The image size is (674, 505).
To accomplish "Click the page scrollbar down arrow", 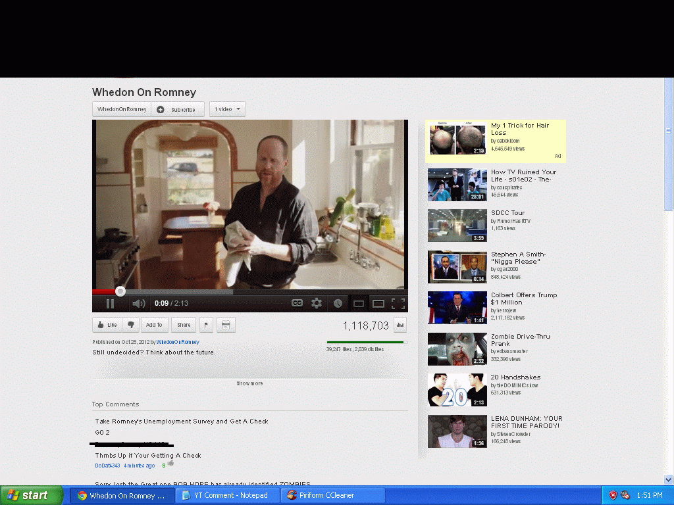I will [669, 479].
